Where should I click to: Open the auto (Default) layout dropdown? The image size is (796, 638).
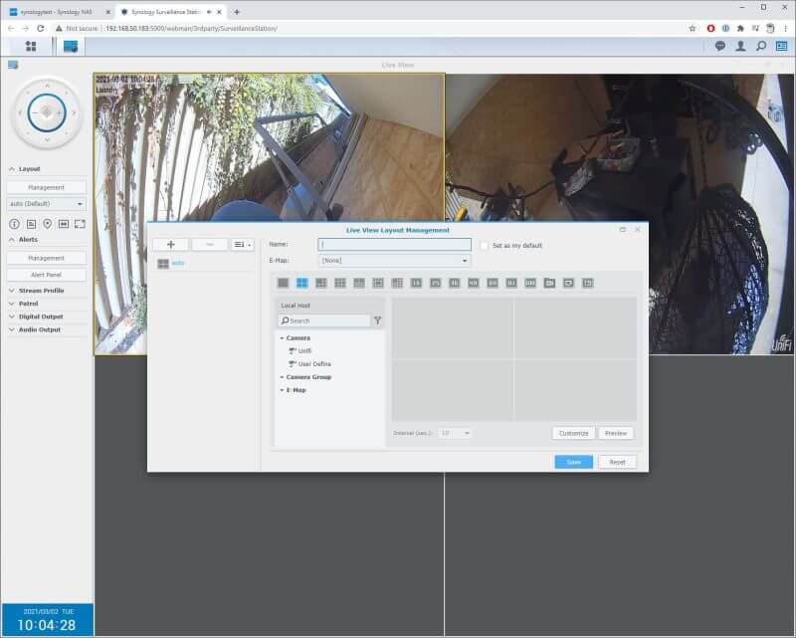tap(45, 203)
